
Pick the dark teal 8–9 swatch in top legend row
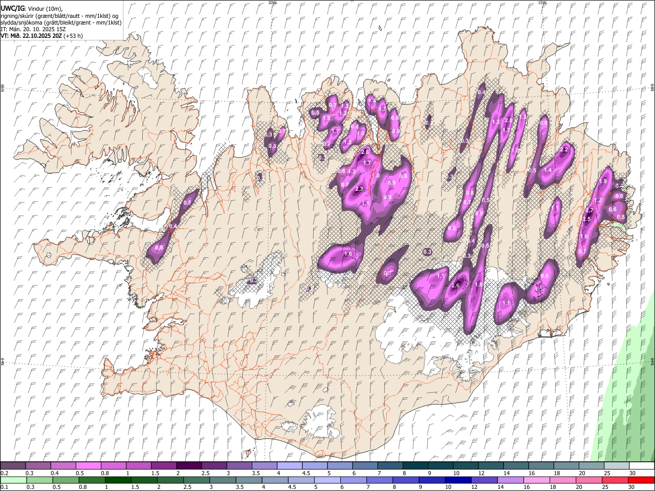click(415, 466)
